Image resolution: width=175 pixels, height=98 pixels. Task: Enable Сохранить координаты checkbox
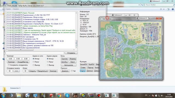(9, 65)
